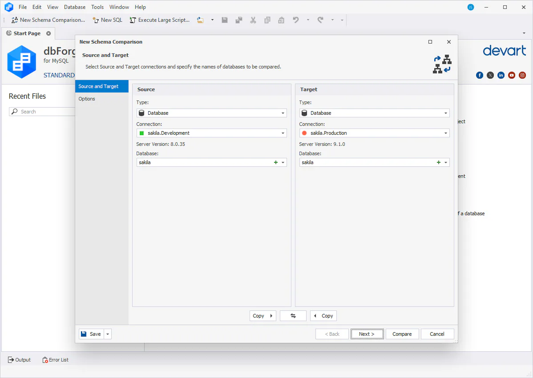Image resolution: width=533 pixels, height=378 pixels.
Task: Expand the Save button dropdown arrow
Action: (x=108, y=334)
